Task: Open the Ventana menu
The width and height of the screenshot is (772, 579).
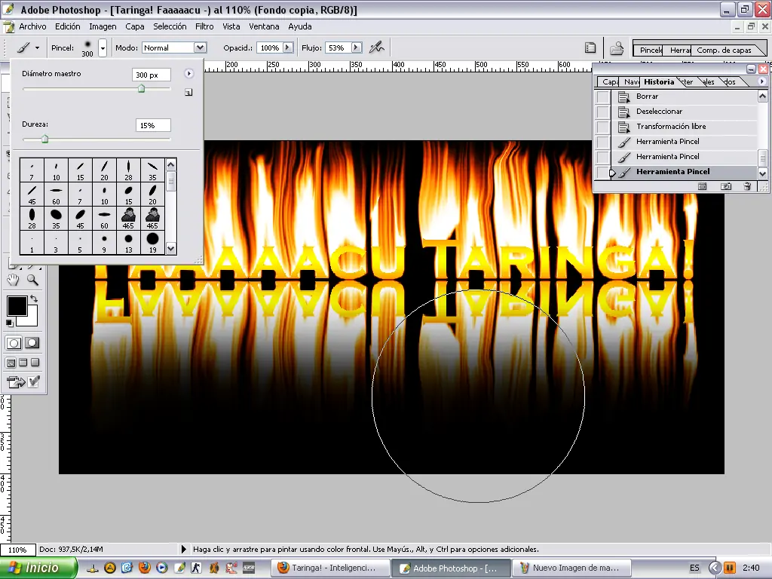Action: point(264,26)
